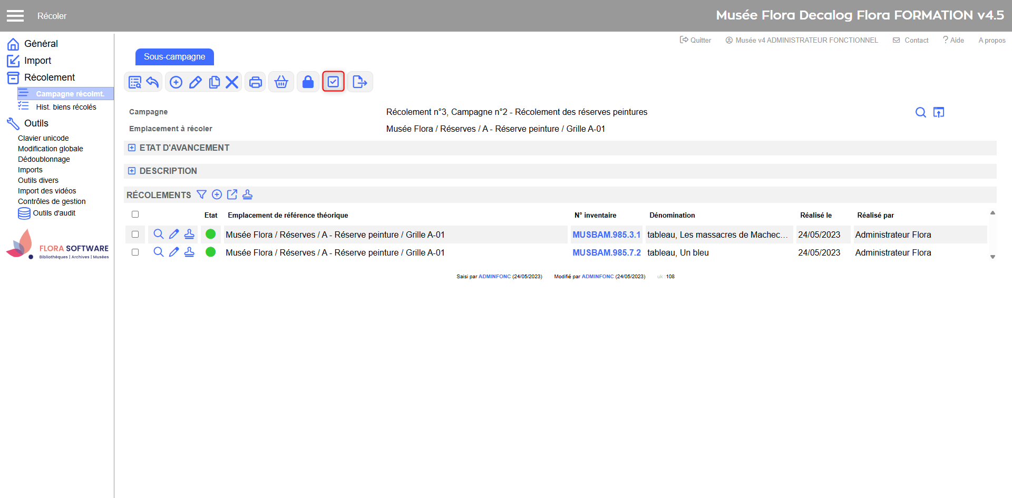This screenshot has width=1012, height=498.
Task: Open Hist. biens récolés in the sidebar
Action: (66, 107)
